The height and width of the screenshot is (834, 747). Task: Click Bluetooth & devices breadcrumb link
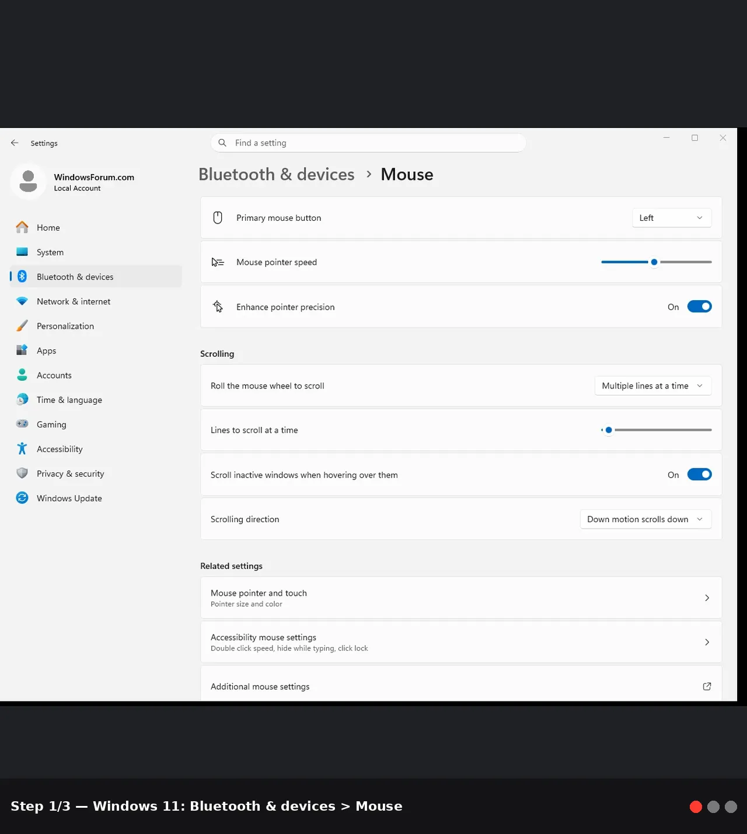pos(277,174)
